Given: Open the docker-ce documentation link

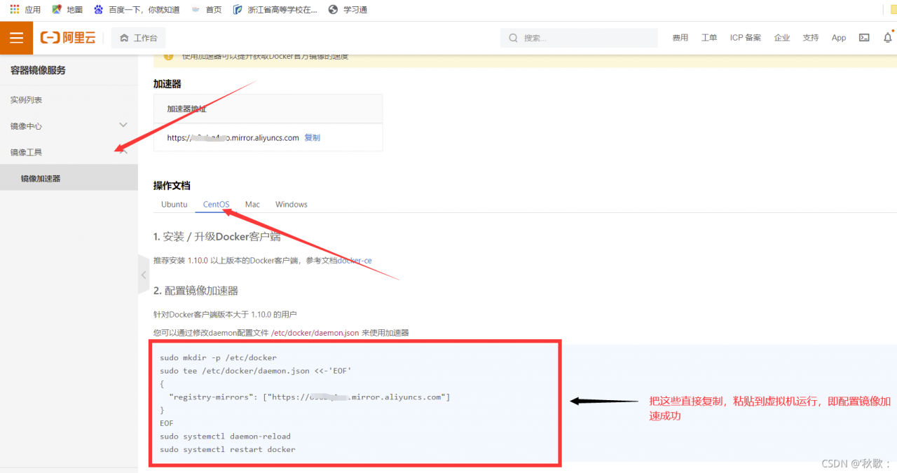Looking at the screenshot, I should pyautogui.click(x=355, y=261).
